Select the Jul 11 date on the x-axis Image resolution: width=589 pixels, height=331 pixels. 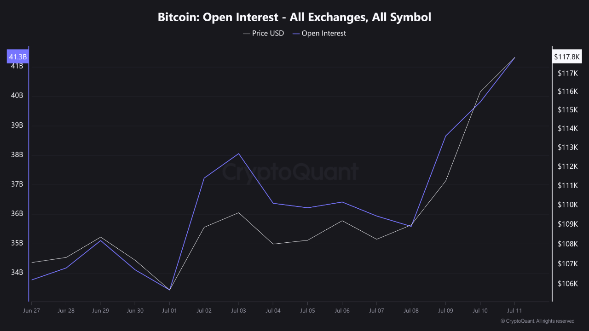click(514, 311)
